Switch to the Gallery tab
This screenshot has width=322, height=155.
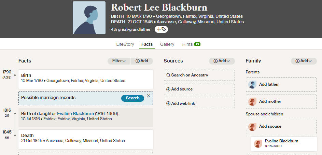click(167, 44)
